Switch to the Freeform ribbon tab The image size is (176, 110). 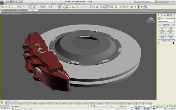[x=23, y=10]
